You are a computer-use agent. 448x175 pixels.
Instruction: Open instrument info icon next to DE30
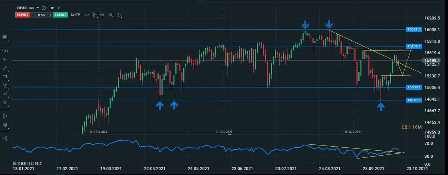pyautogui.click(x=44, y=8)
